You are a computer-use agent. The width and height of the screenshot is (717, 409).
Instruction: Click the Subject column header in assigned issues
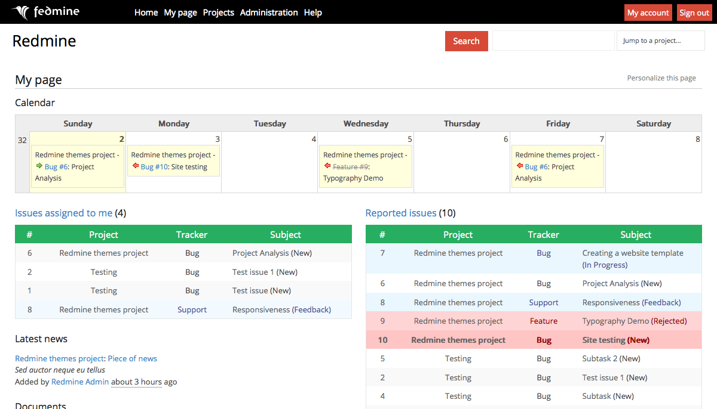point(286,234)
